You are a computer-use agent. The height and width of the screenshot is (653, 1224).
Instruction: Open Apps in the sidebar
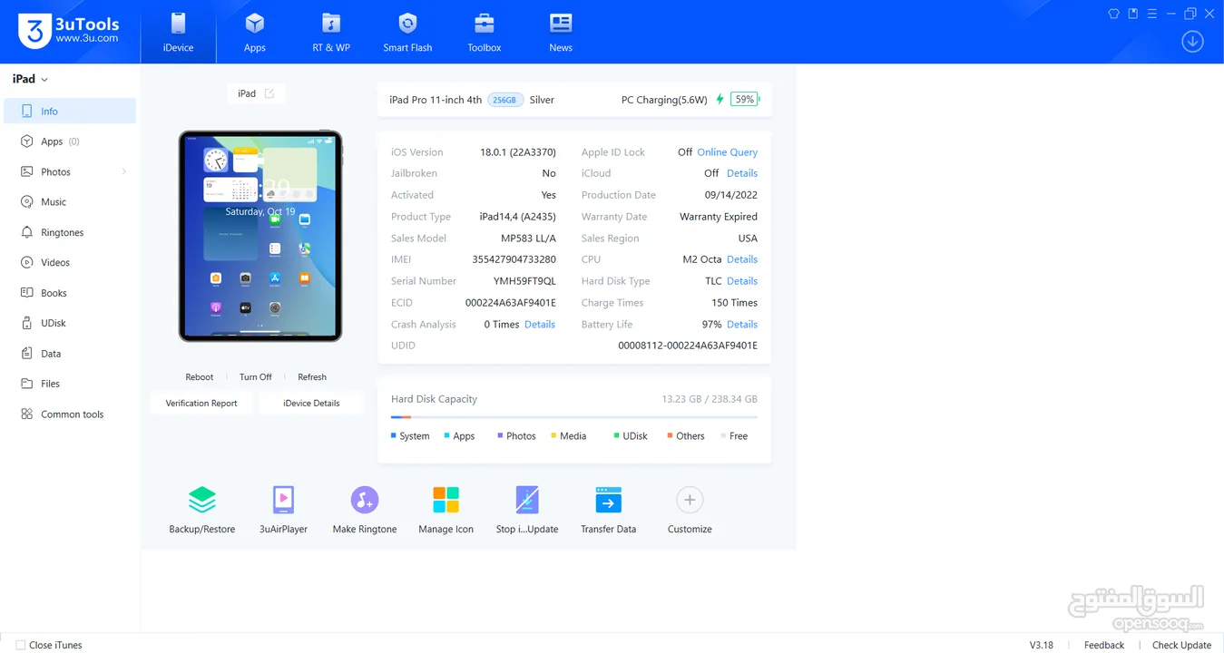point(70,141)
